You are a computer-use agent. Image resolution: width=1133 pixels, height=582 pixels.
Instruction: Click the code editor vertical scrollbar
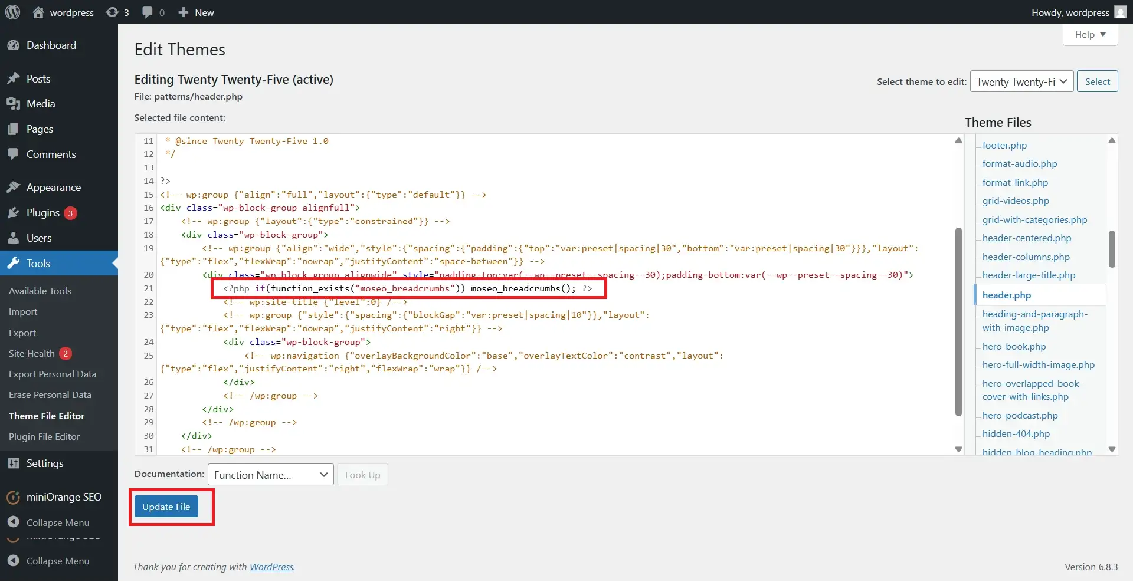[x=958, y=321]
